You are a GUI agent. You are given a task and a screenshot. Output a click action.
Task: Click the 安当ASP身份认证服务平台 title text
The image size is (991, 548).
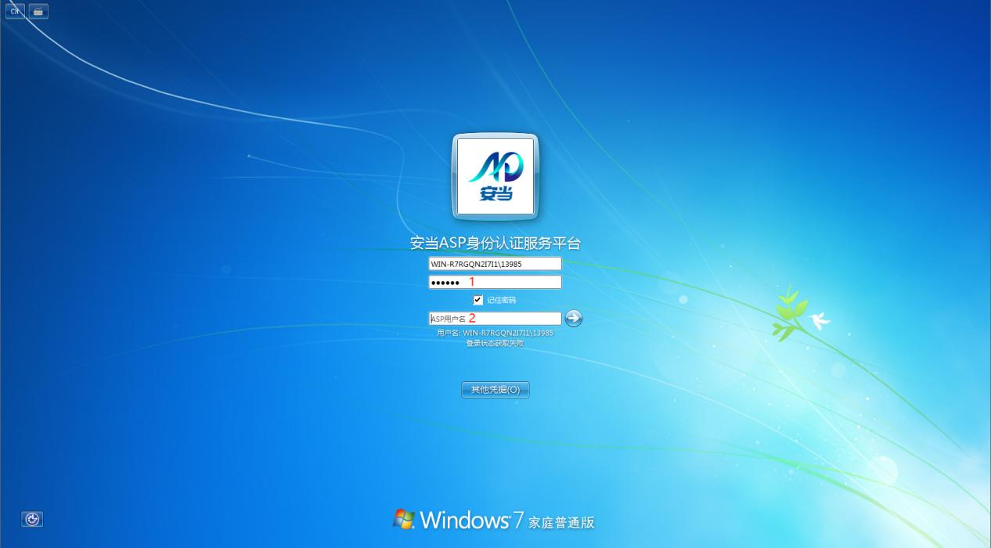click(x=495, y=243)
